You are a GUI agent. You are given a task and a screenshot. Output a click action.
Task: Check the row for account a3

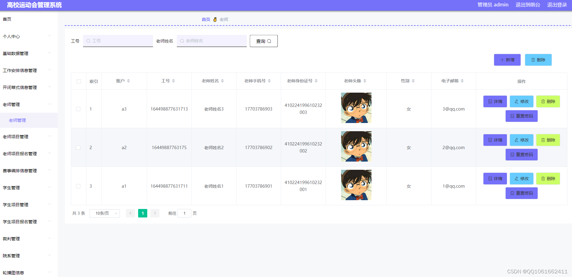pos(78,109)
